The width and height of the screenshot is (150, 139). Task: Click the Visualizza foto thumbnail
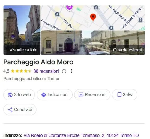pos(22,30)
